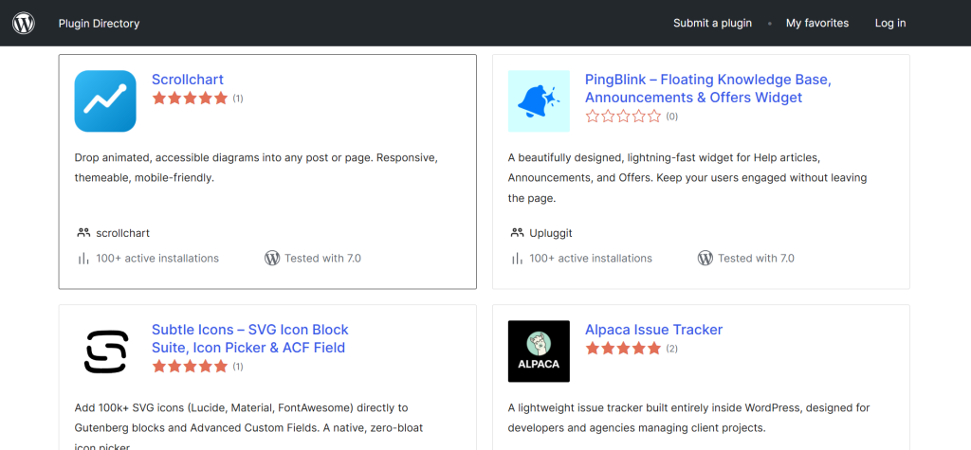Click PingBlink's (0) rating count
This screenshot has width=971, height=450.
(672, 116)
